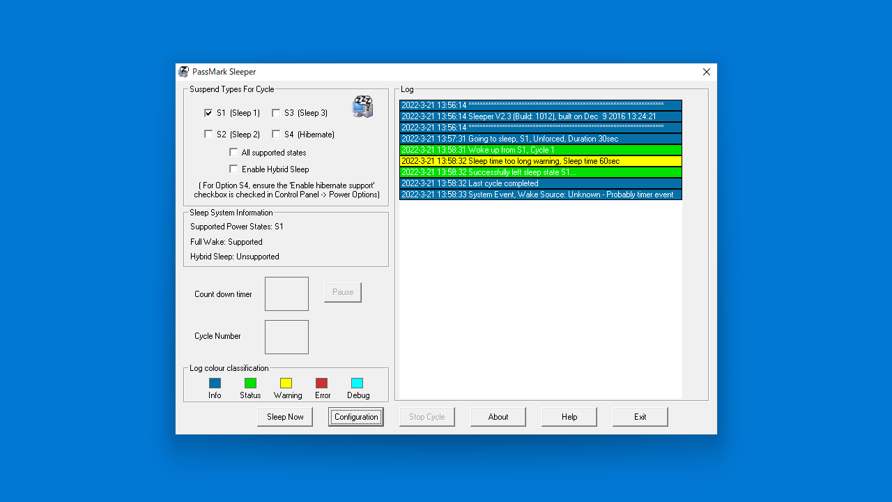Click the Sleep Now button

pyautogui.click(x=285, y=417)
